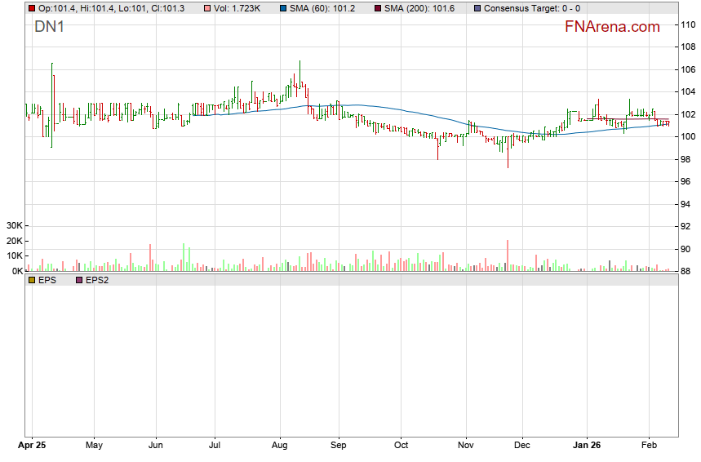Screen dimensions: 701x462
Task: Click the red OHLC price legend swatch
Action: (x=32, y=8)
